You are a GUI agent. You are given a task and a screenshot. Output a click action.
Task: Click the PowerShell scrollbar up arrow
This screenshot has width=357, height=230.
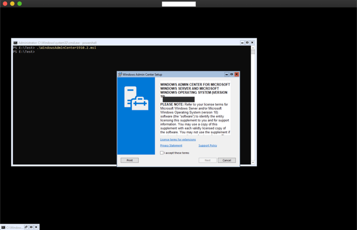[x=253, y=48]
